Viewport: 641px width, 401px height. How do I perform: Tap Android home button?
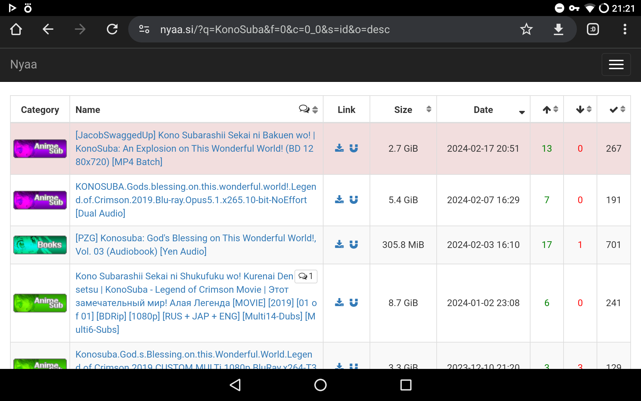[320, 385]
